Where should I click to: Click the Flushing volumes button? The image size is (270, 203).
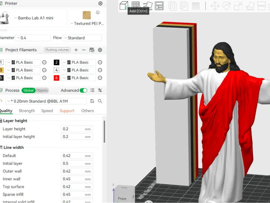click(x=57, y=50)
